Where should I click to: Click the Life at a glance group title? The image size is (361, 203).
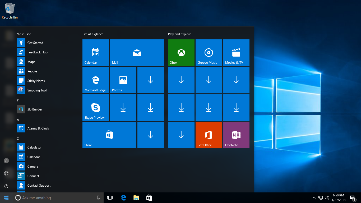pos(93,34)
